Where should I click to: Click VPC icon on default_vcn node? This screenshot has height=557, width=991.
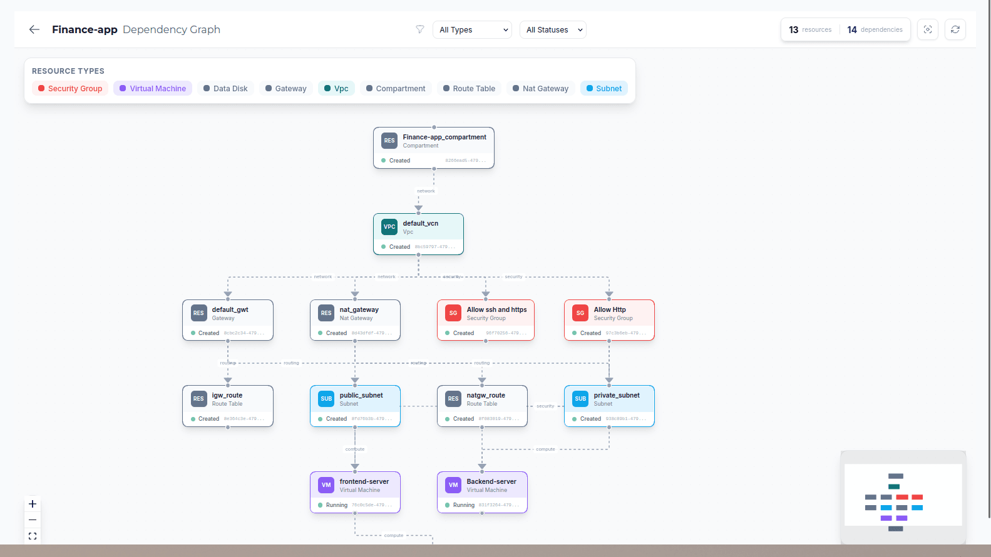coord(389,227)
